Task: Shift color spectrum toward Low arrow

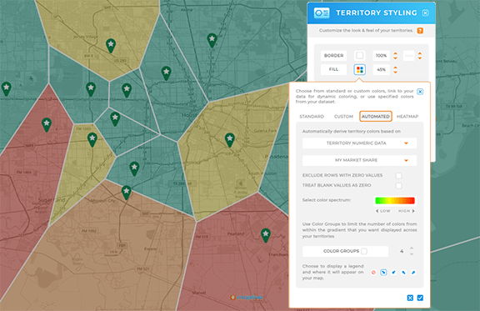Action: coord(377,211)
